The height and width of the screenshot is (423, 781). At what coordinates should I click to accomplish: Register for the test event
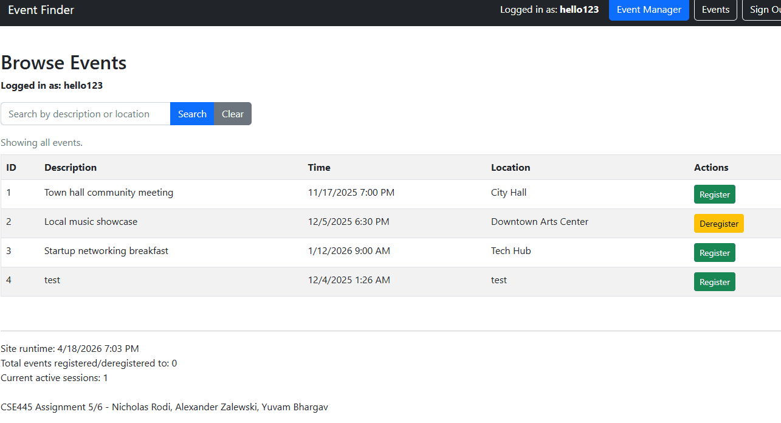[x=715, y=282]
